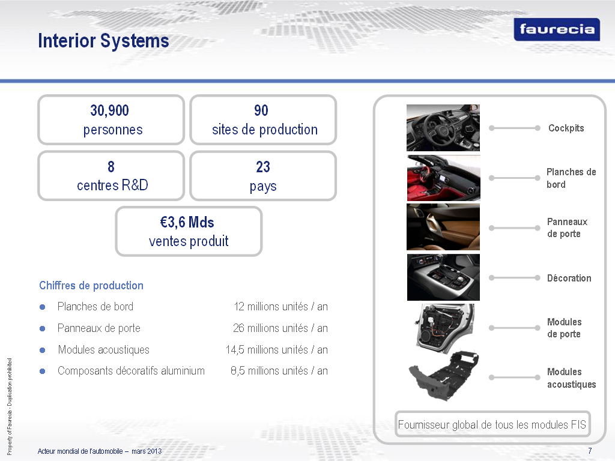Click the €3,6 Mds ventes produit box

tap(189, 232)
